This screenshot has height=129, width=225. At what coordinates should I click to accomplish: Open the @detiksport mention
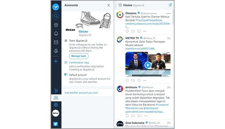coord(151,108)
